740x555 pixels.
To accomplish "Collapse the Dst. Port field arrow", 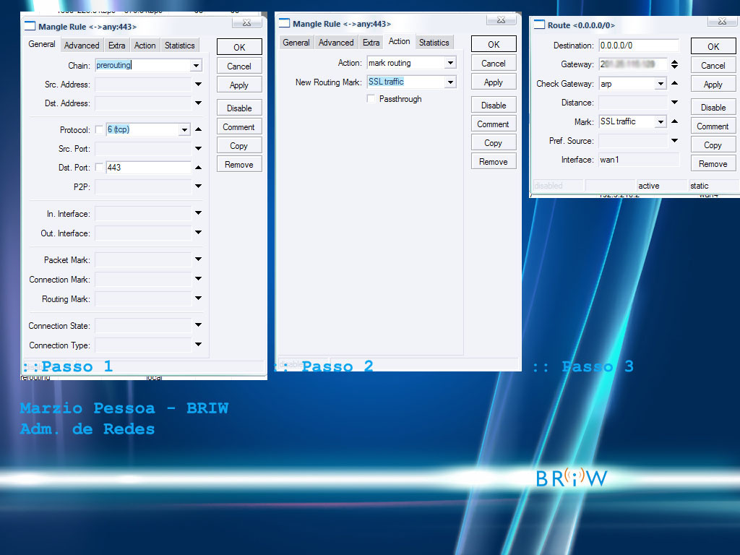I will 198,167.
